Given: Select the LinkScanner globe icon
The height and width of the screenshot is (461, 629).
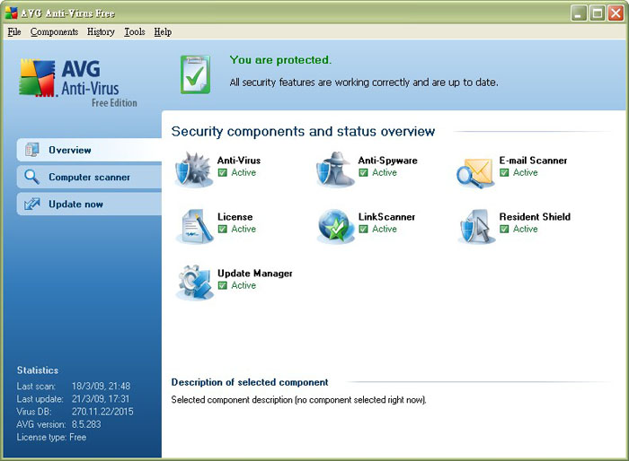Looking at the screenshot, I should 334,225.
